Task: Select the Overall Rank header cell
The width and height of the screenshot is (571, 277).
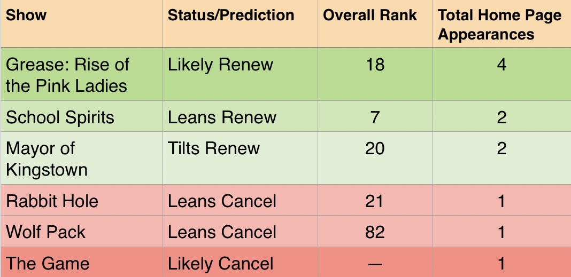Action: coord(375,23)
